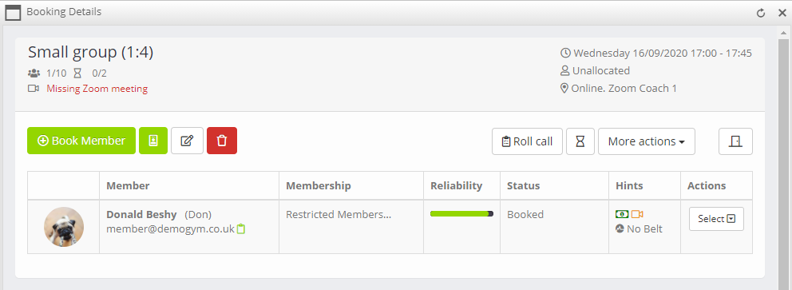Click the Missing Zoom meeting link
The width and height of the screenshot is (792, 290).
(97, 89)
